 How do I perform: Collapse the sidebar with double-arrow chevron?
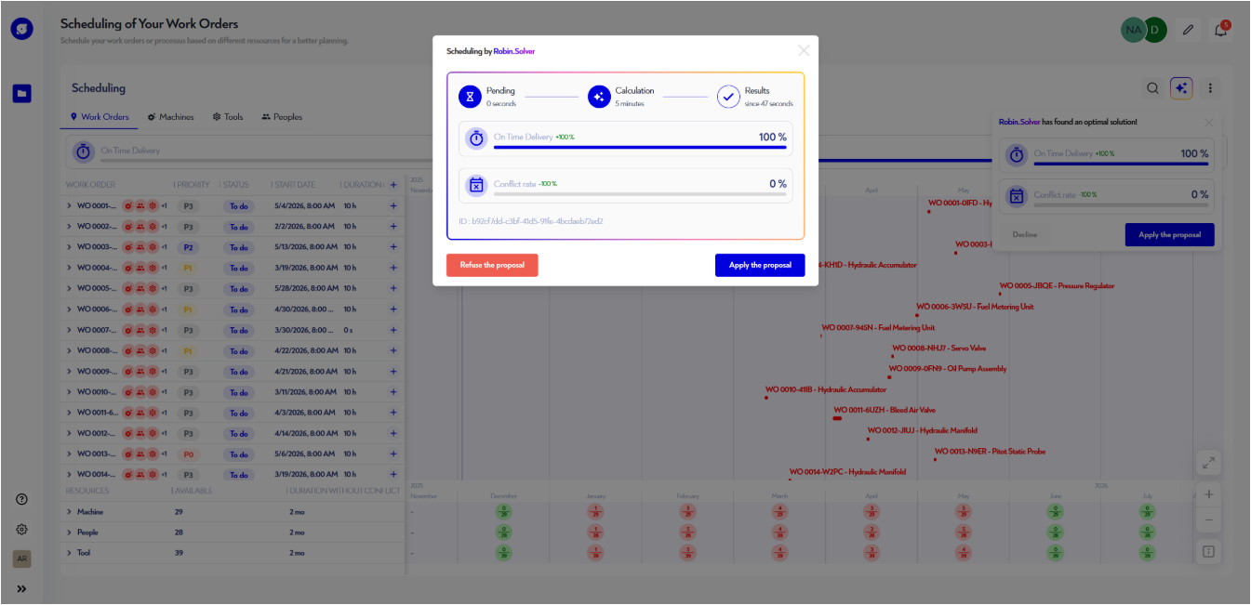coord(20,588)
